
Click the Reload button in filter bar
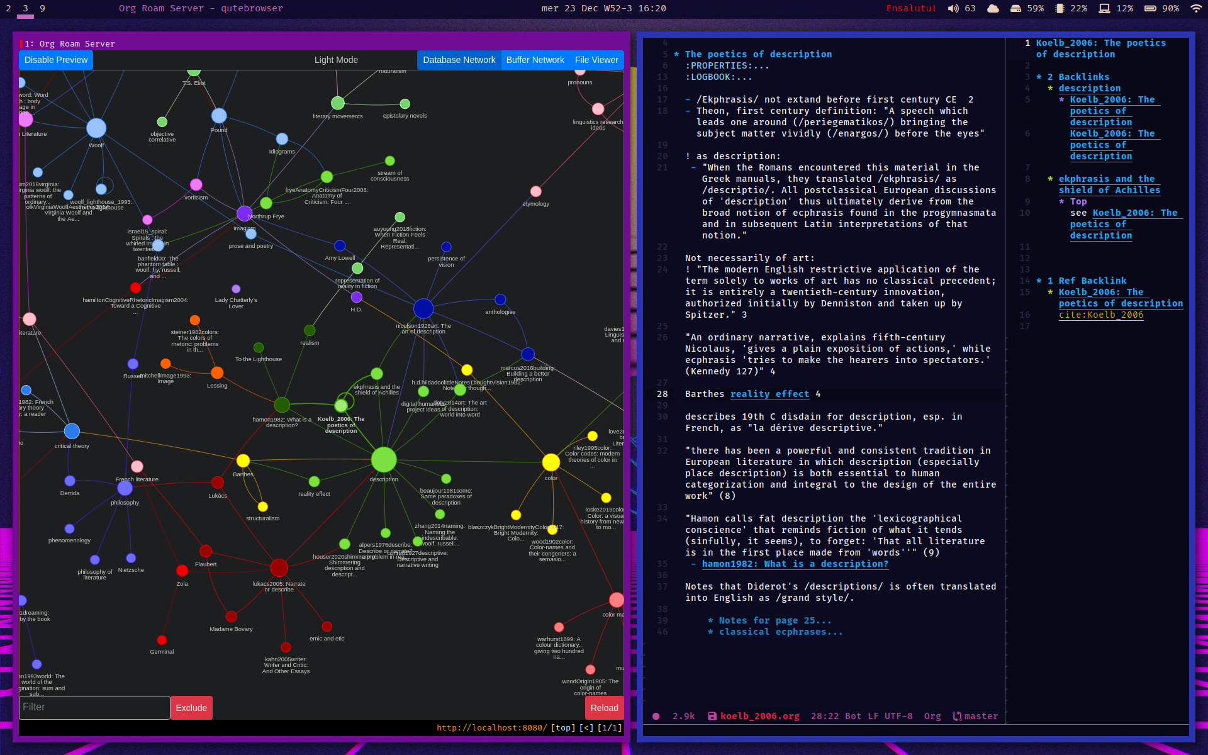(605, 707)
